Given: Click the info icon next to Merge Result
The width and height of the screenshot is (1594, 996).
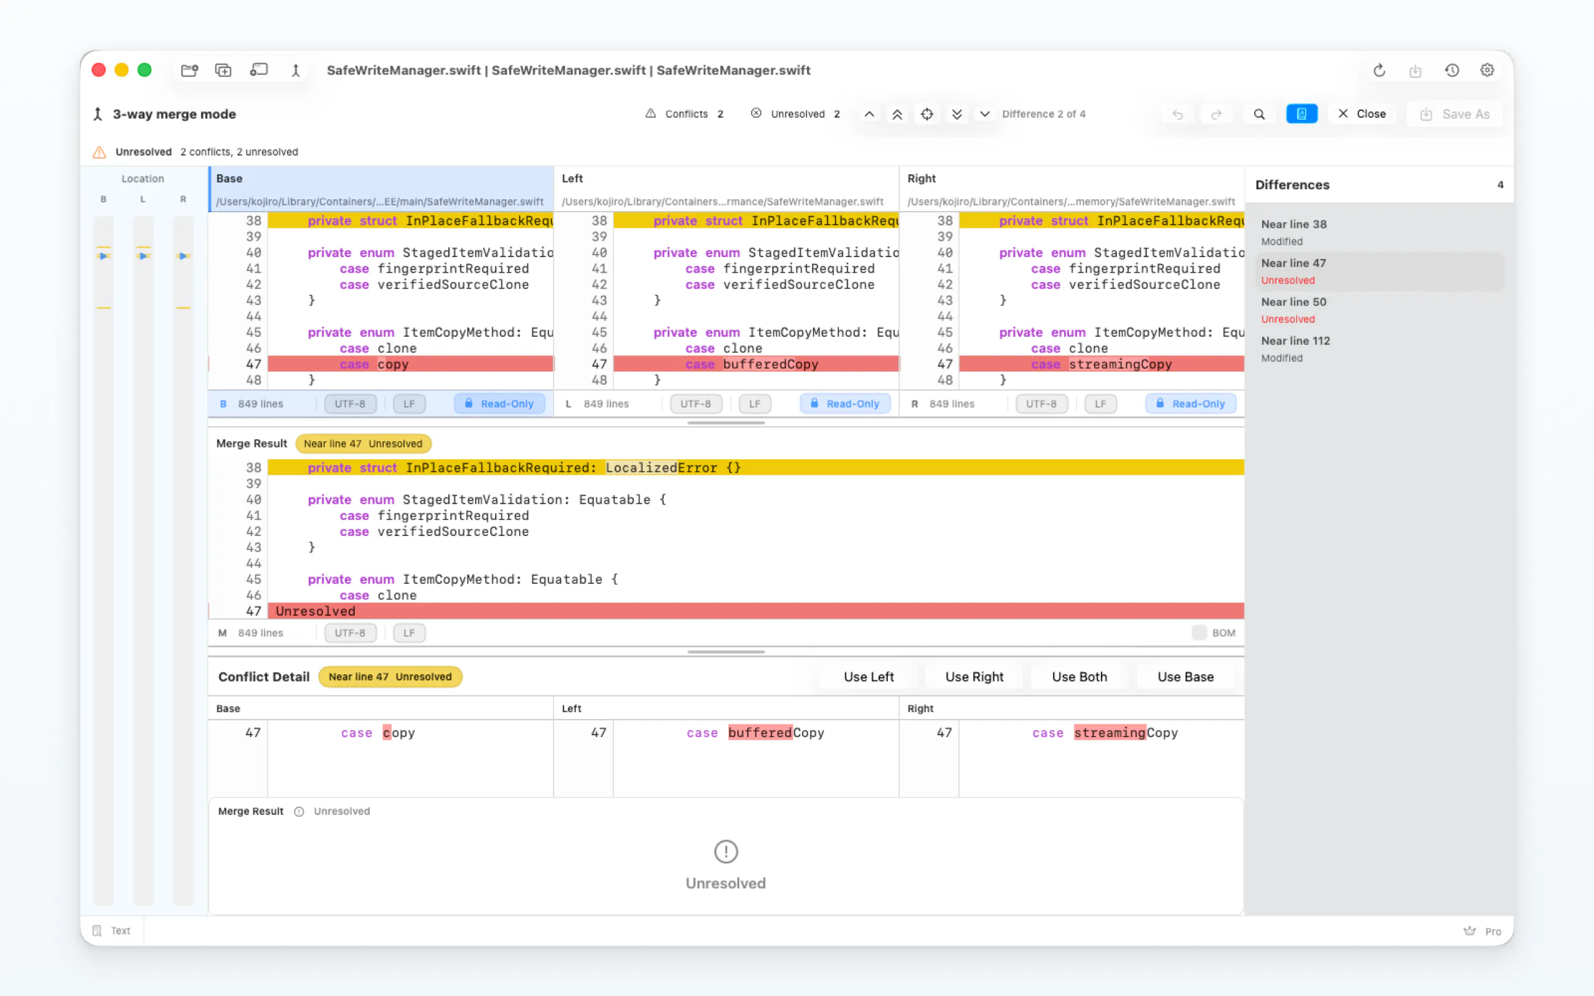Looking at the screenshot, I should click(299, 812).
